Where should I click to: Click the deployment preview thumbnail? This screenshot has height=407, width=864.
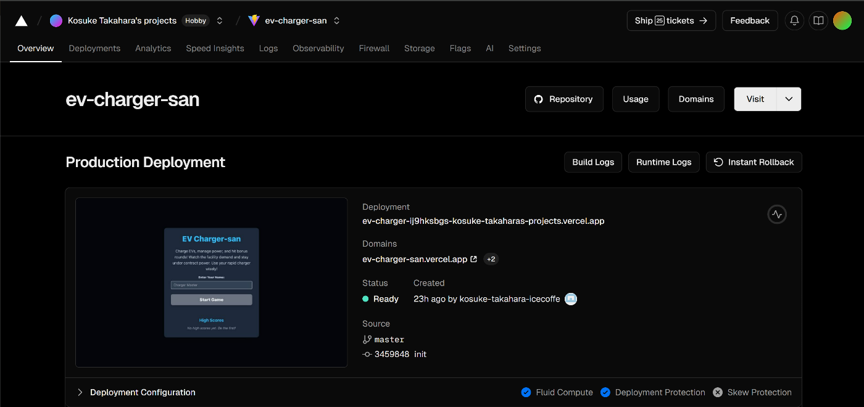(212, 282)
